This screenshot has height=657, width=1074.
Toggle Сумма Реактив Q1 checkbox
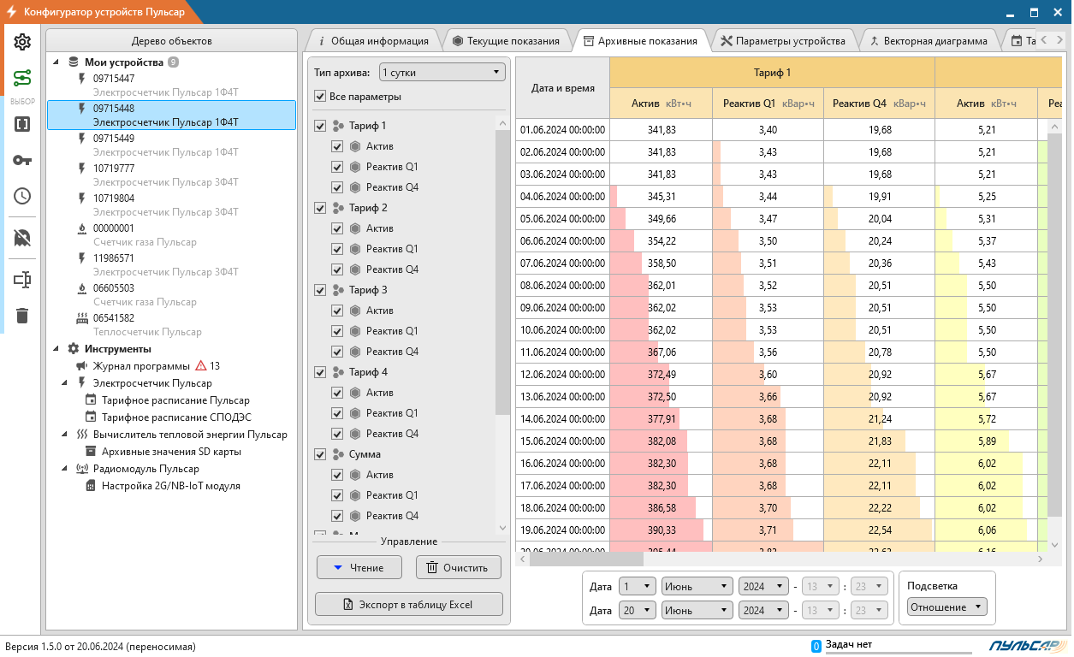(x=337, y=495)
